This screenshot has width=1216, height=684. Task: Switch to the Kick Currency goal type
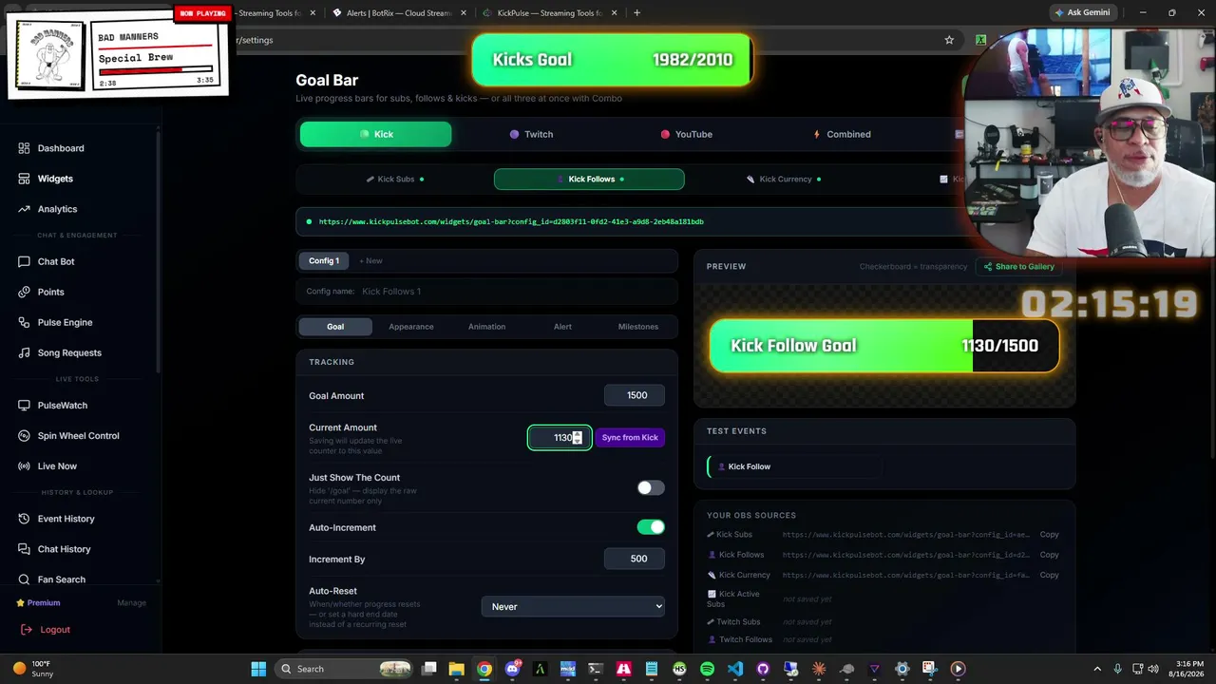783,179
